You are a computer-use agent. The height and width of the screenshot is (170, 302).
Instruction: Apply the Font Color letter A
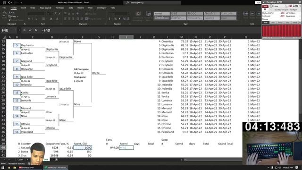coord(57,19)
